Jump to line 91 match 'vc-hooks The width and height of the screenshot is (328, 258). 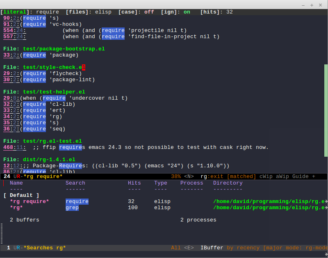click(43, 24)
